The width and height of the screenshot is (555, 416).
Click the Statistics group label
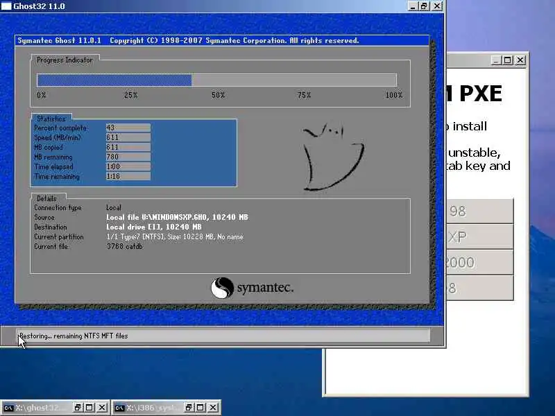coord(51,119)
